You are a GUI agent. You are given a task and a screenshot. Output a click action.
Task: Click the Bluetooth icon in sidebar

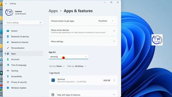[x=8, y=37]
